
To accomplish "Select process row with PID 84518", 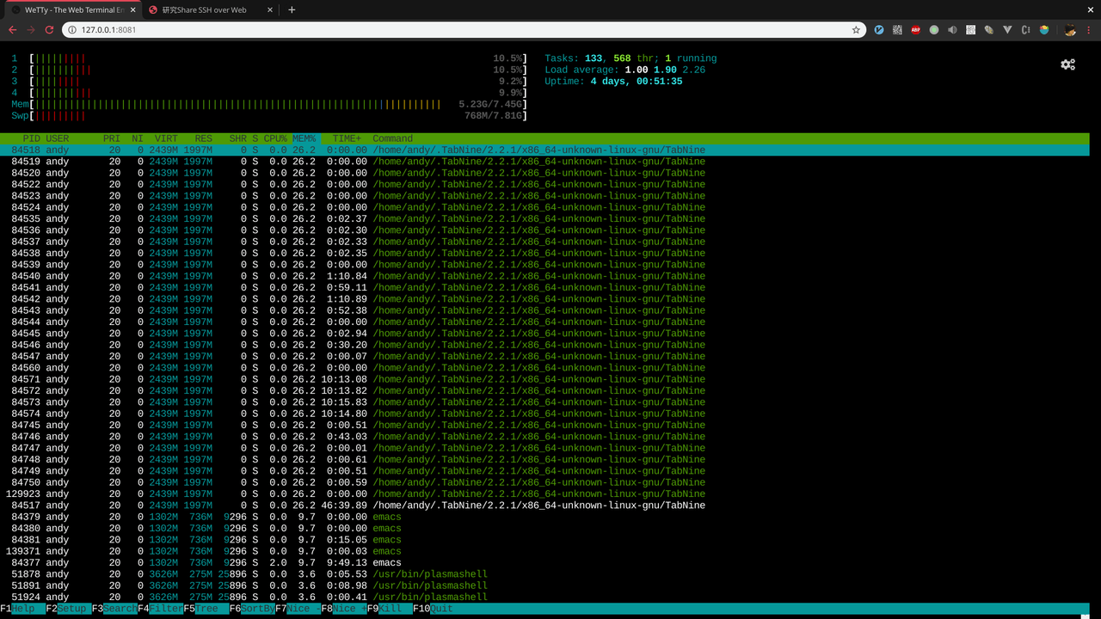I will pyautogui.click(x=544, y=150).
